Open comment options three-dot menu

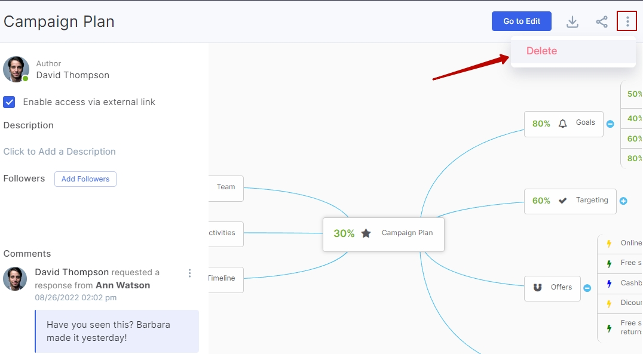(x=189, y=273)
